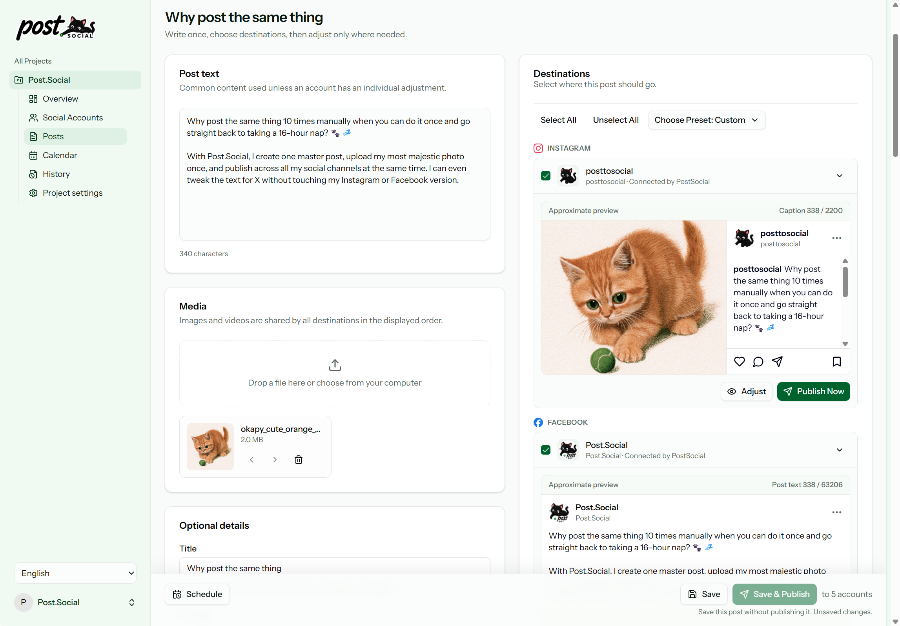Click the Post.Social project folder icon

[19, 80]
